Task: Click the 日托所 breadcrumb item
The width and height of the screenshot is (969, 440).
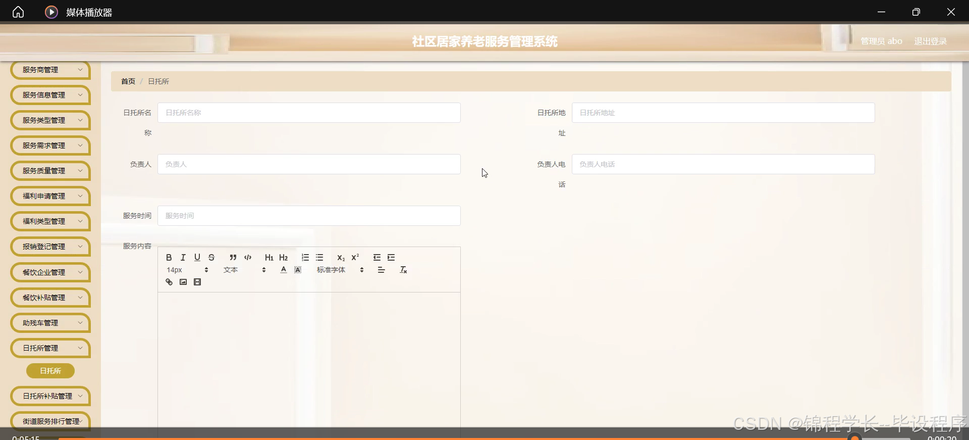Action: point(158,81)
